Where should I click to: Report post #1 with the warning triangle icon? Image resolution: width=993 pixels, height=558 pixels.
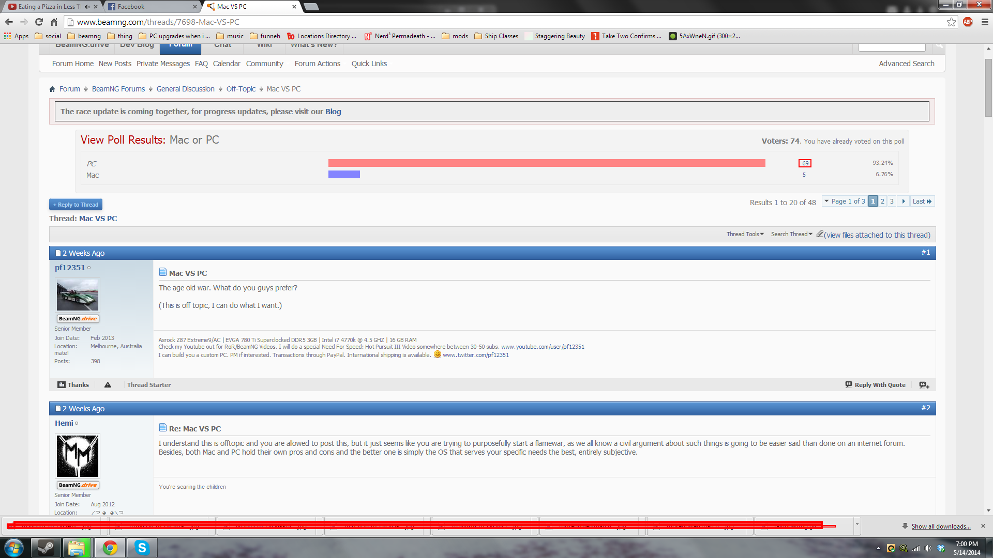(x=108, y=385)
